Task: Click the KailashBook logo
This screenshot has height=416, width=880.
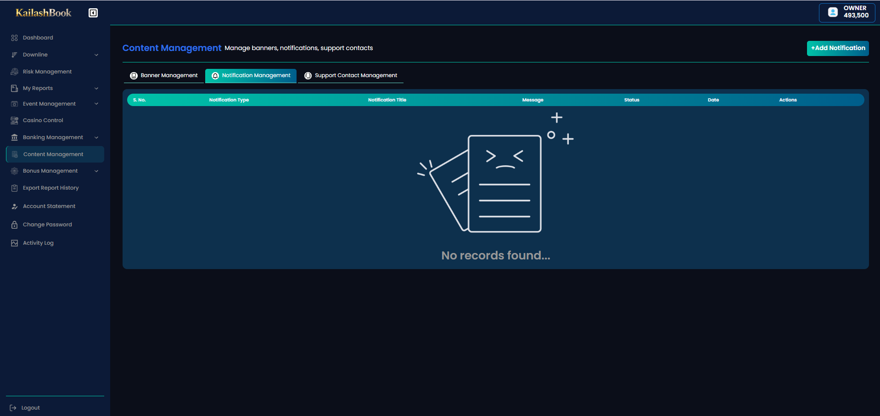Action: pos(44,13)
